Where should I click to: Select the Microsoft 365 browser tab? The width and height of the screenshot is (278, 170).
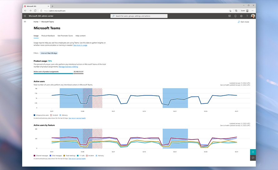point(37,6)
